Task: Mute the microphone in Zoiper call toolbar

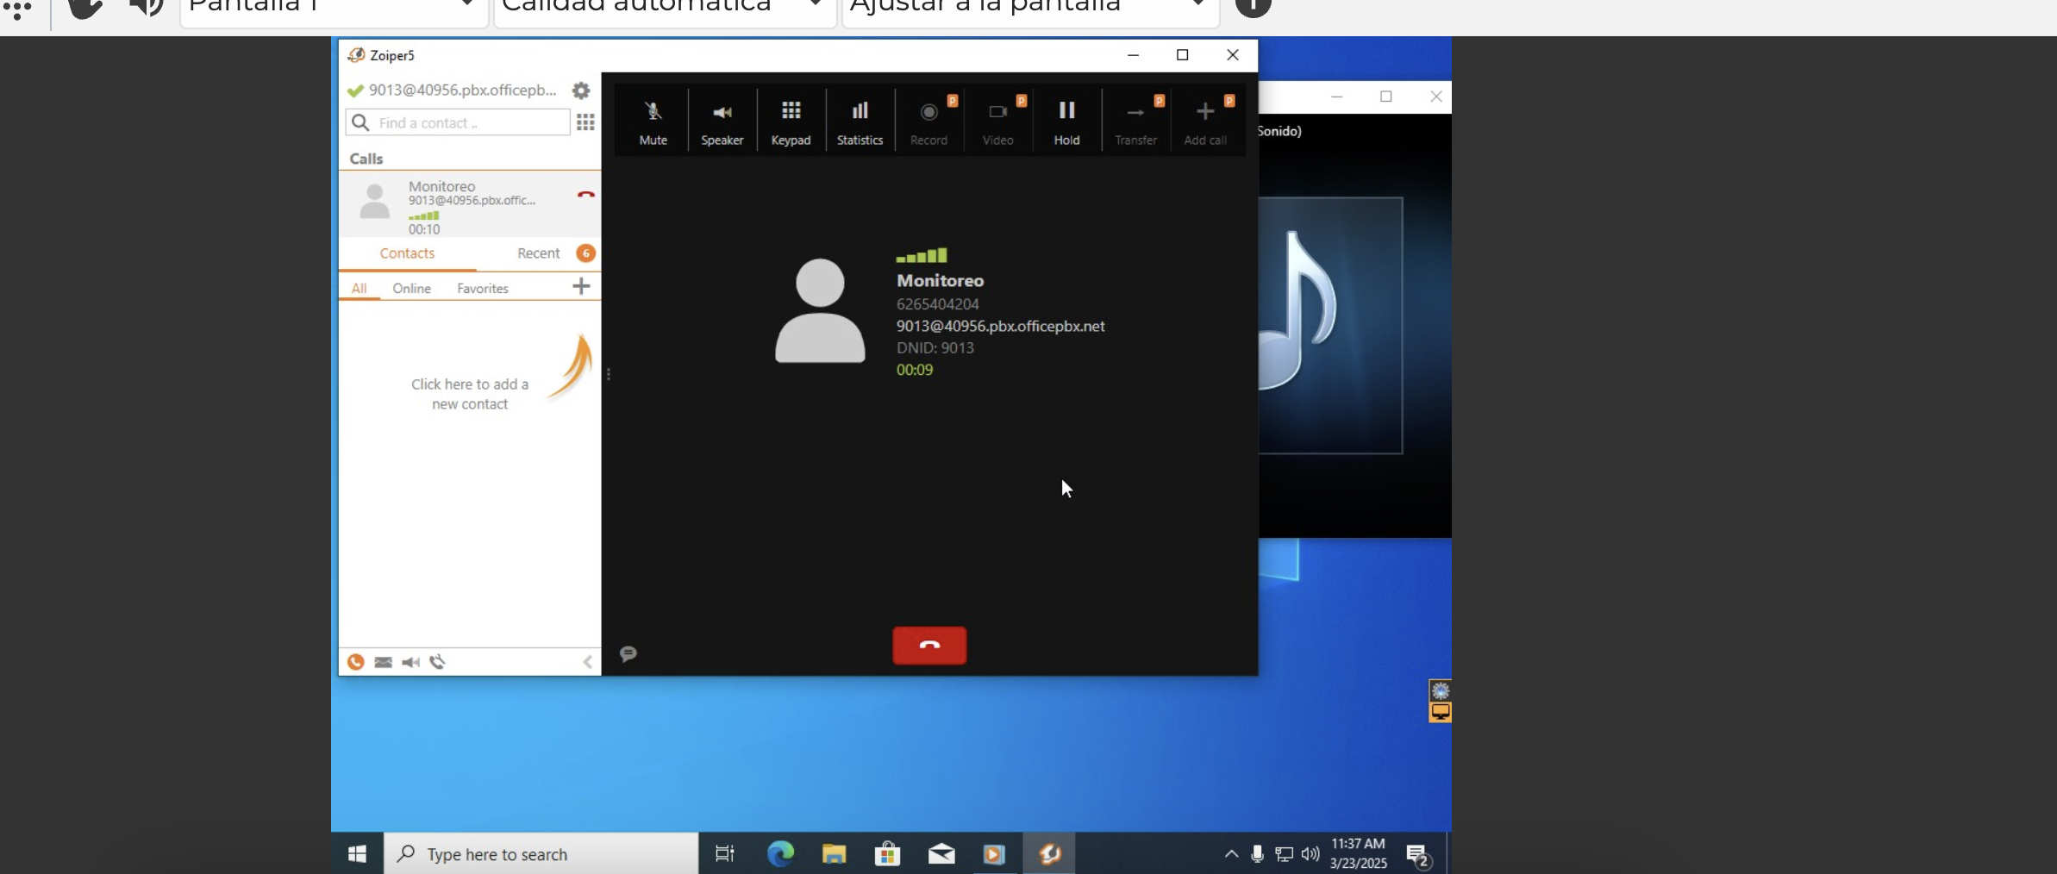Action: (653, 122)
